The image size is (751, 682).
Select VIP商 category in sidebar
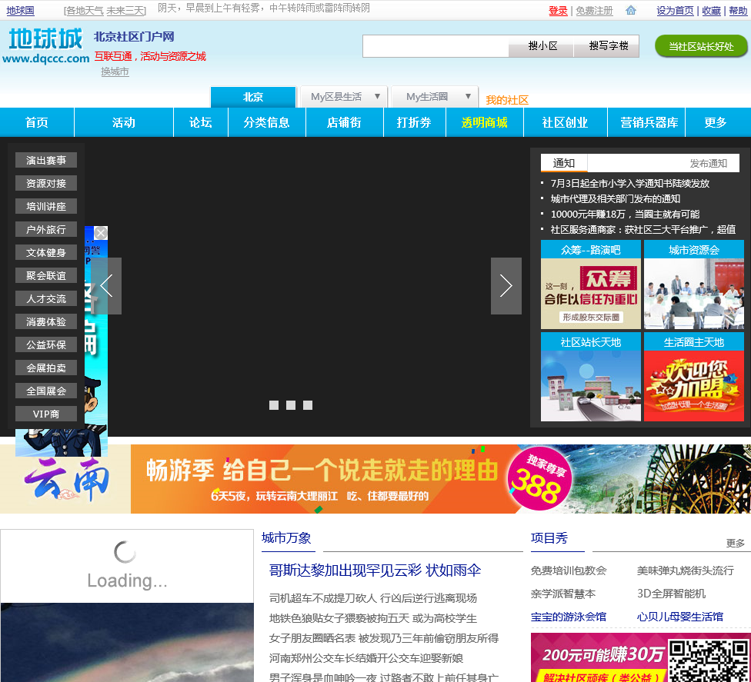(46, 414)
